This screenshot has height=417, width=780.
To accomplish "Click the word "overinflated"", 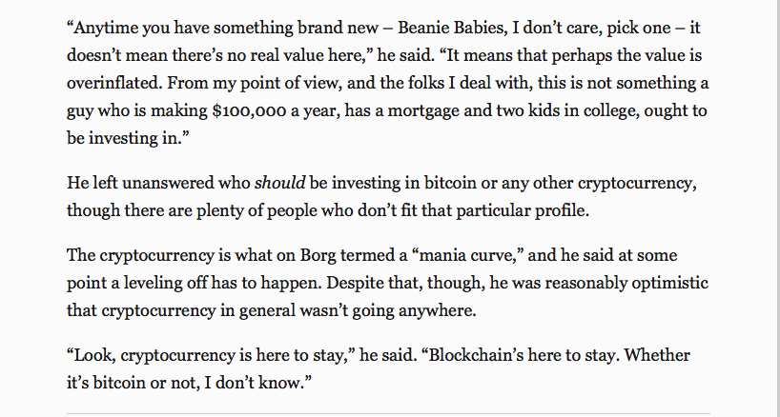I will 115,83.
